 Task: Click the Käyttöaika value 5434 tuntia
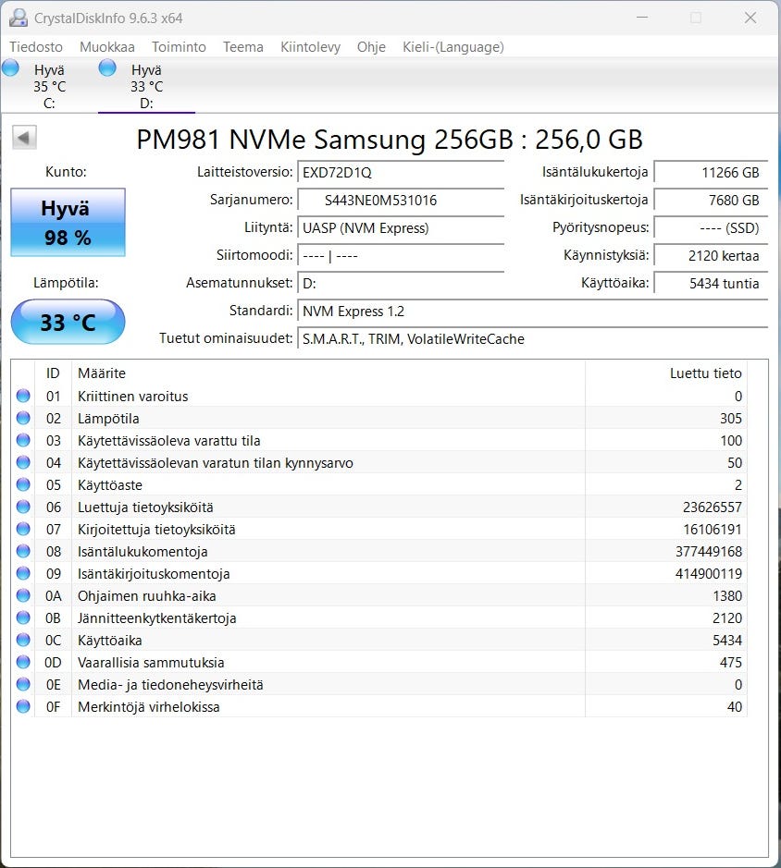712,283
